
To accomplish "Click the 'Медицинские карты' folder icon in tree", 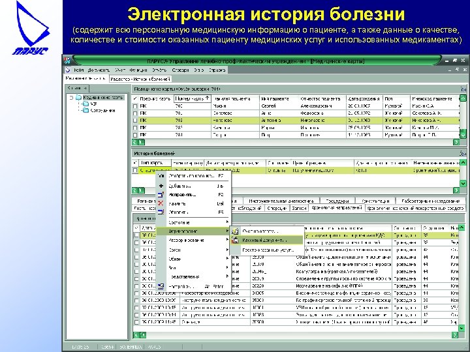I will click(78, 97).
